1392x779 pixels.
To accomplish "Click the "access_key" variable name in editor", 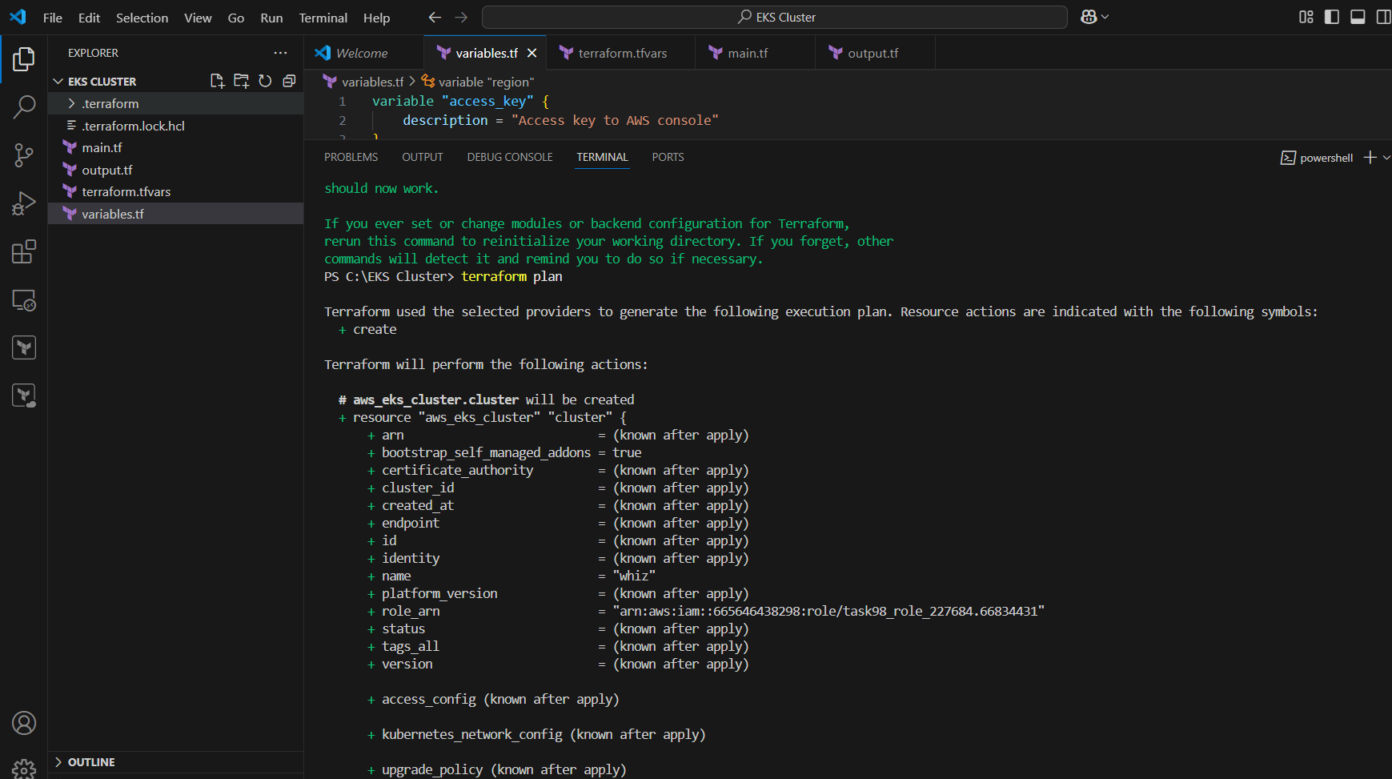I will point(487,101).
